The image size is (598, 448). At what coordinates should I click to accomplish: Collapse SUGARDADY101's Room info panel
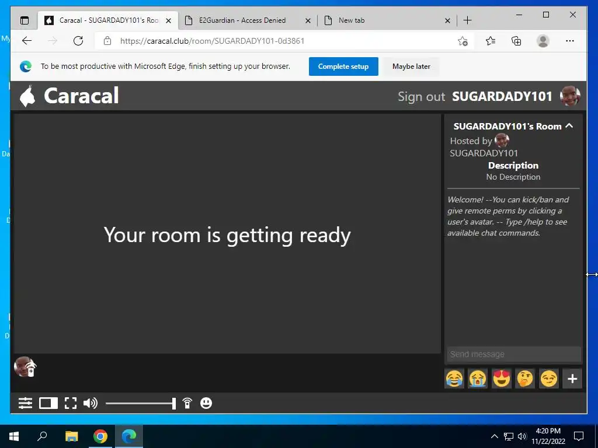click(x=569, y=126)
